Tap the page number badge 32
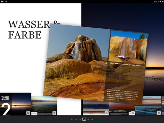Viewport: 164px width, 123px height. click(28, 113)
